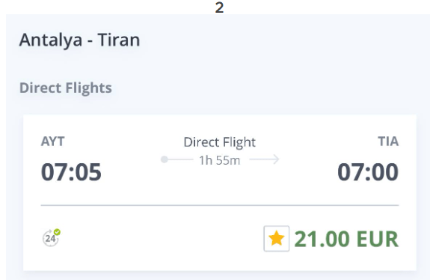Viewport: 430px width, 280px height.
Task: Click the TIA arrival airport code
Action: coord(388,141)
